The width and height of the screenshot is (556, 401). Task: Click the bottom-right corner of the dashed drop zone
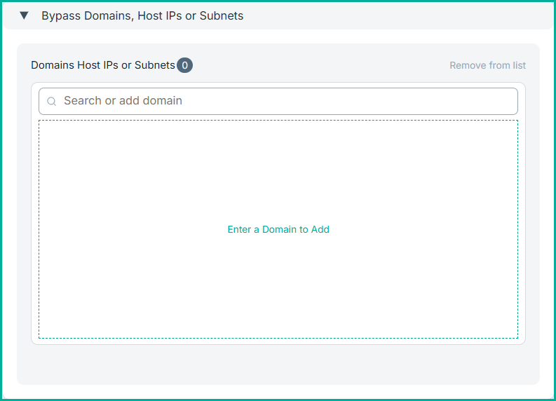point(514,334)
